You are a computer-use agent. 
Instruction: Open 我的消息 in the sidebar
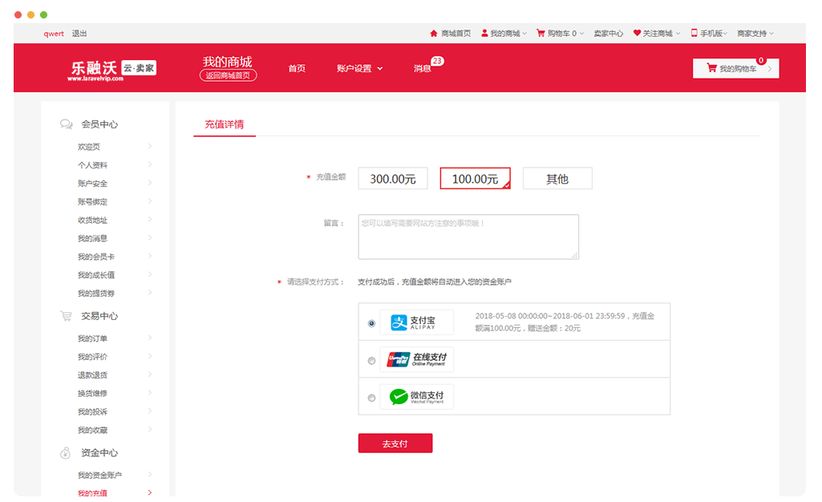(x=93, y=238)
